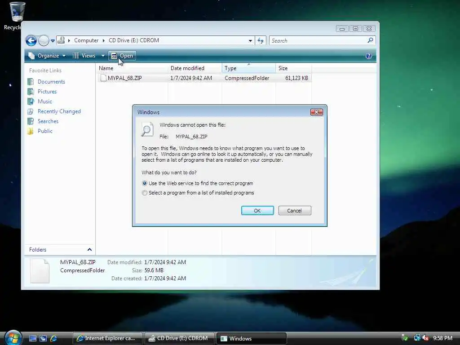The image size is (460, 345).
Task: Open the Documents favorite link
Action: [51, 82]
